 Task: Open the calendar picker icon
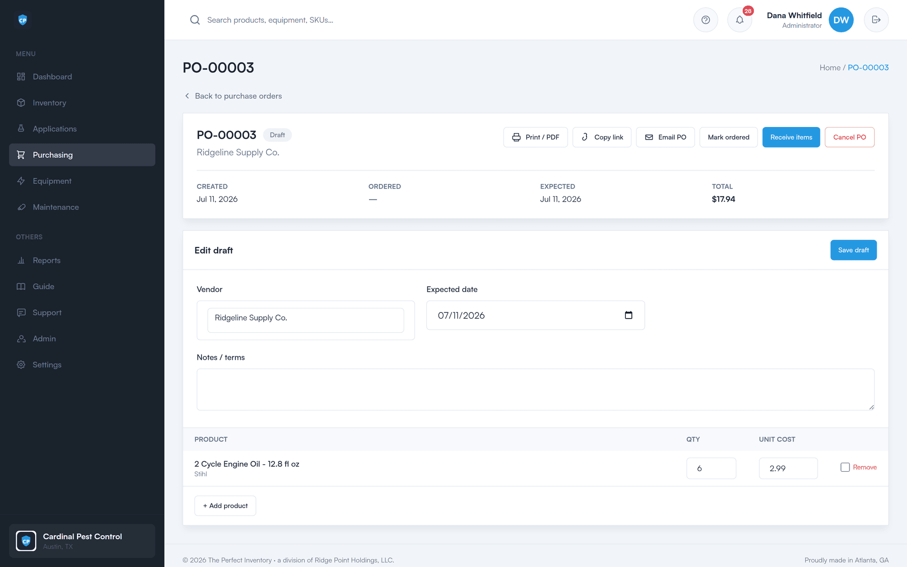pyautogui.click(x=628, y=315)
